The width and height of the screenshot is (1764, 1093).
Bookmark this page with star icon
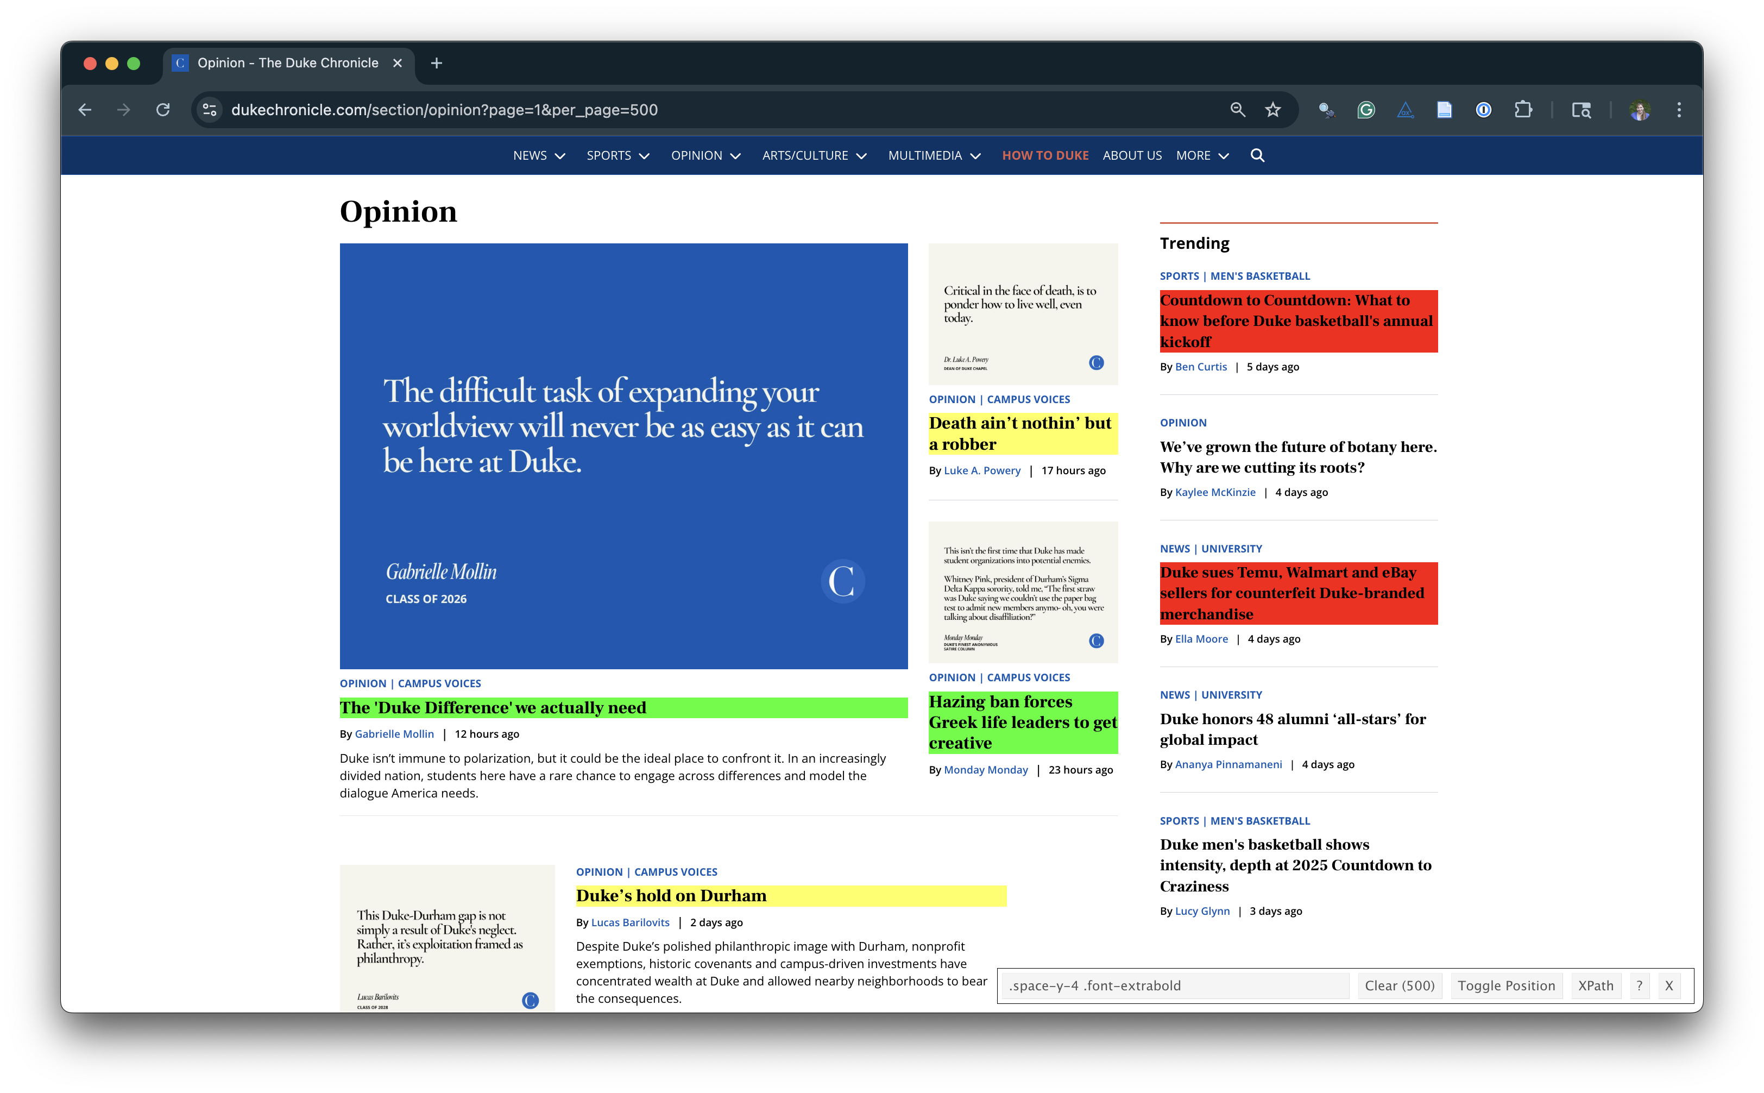(1272, 110)
